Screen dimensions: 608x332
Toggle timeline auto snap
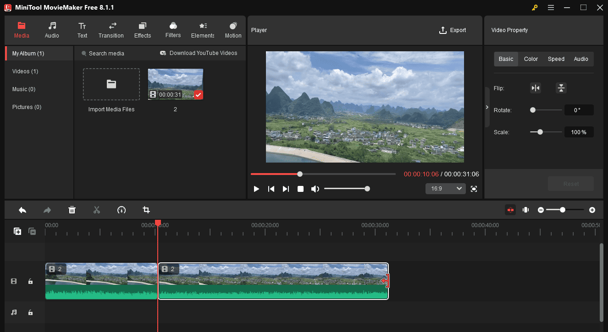click(510, 210)
